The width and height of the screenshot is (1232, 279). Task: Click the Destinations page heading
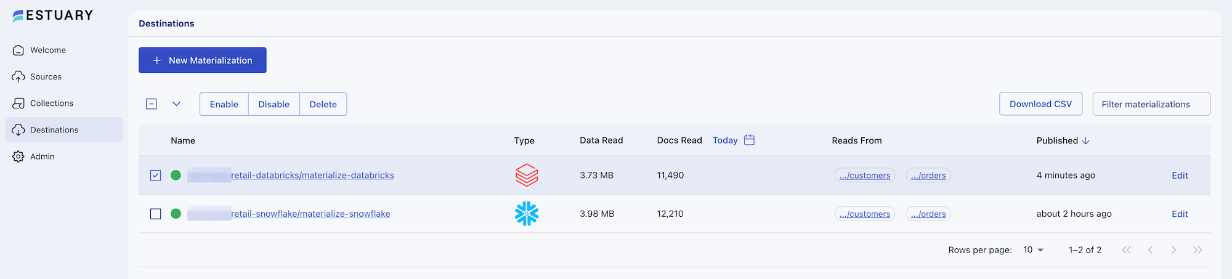(x=166, y=23)
